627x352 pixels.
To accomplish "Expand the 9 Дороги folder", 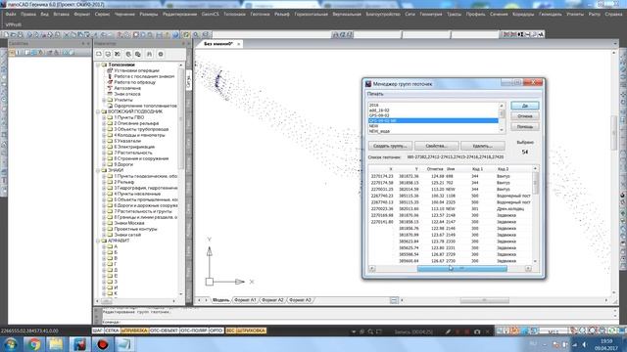I will 104,164.
